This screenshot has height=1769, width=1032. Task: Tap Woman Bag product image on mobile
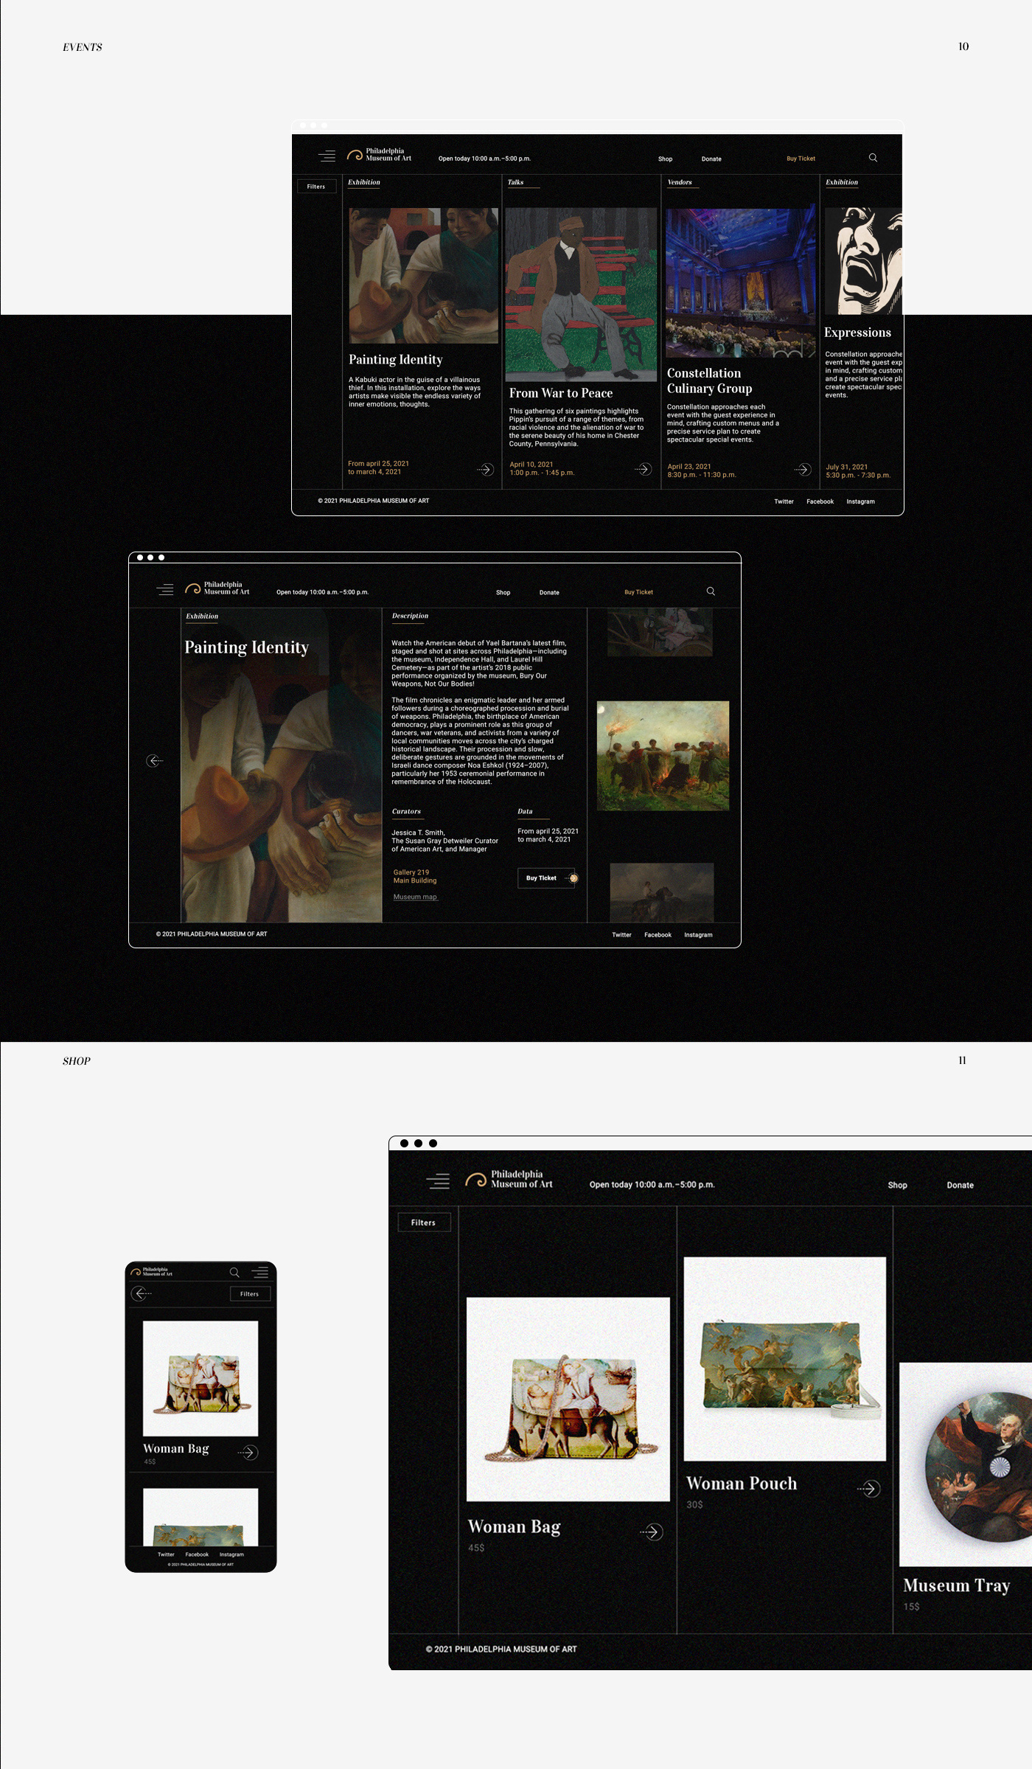pos(201,1378)
